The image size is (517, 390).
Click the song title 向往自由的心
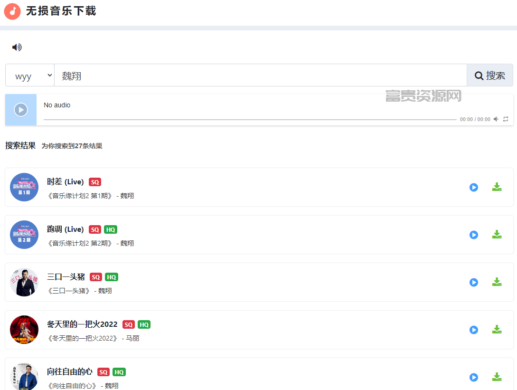pos(70,372)
